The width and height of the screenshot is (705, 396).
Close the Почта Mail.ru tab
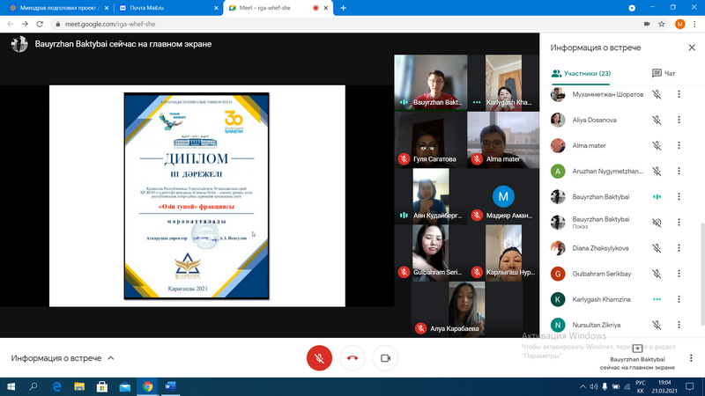click(216, 8)
